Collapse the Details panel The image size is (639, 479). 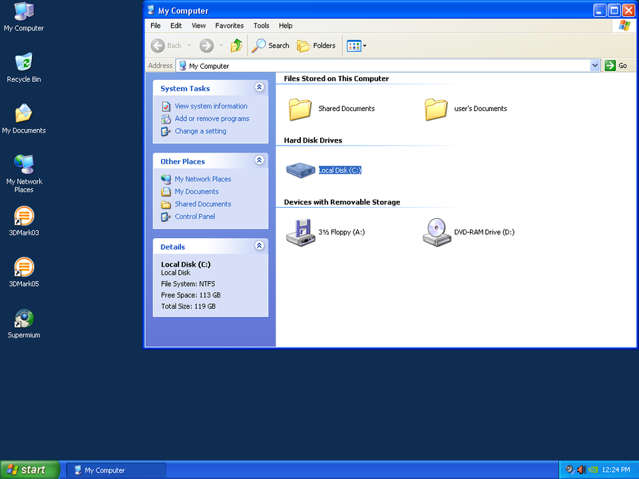pyautogui.click(x=259, y=246)
